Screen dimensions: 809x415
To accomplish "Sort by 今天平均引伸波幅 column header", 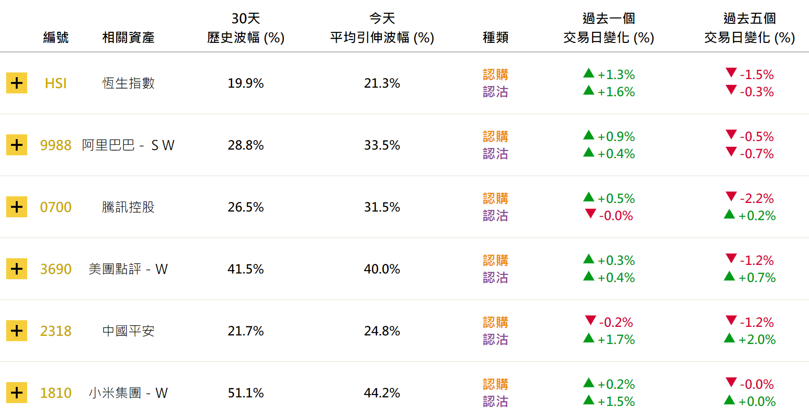I will [382, 28].
